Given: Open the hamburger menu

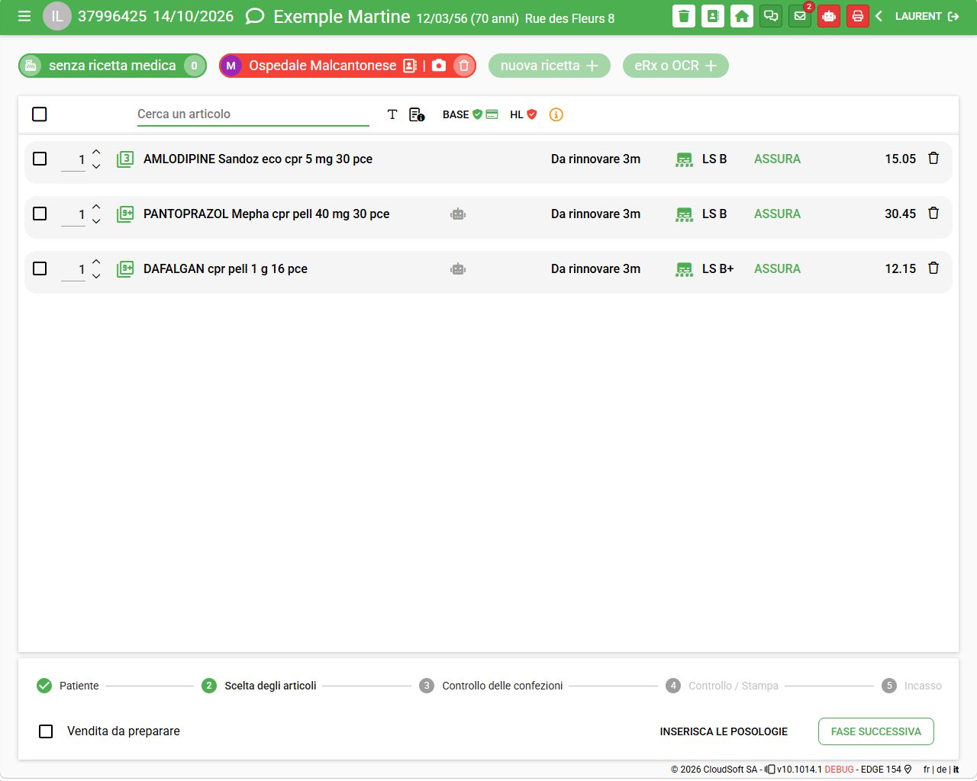Looking at the screenshot, I should tap(24, 16).
